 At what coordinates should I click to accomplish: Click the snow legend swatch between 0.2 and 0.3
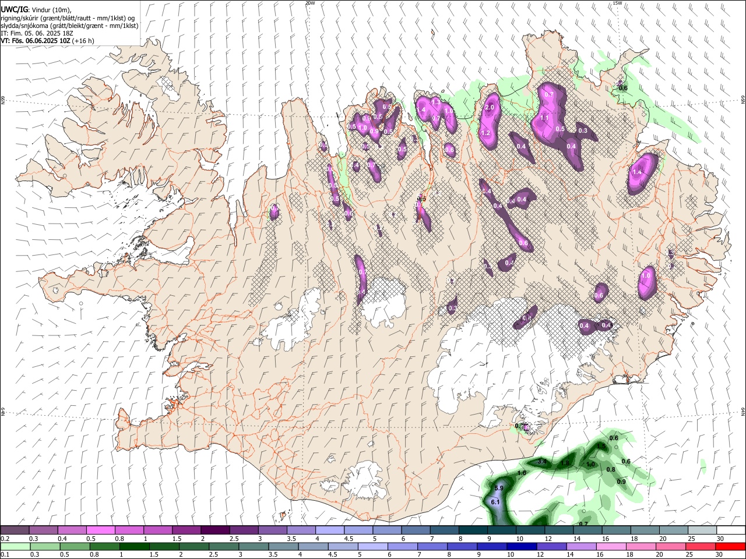coord(15,530)
